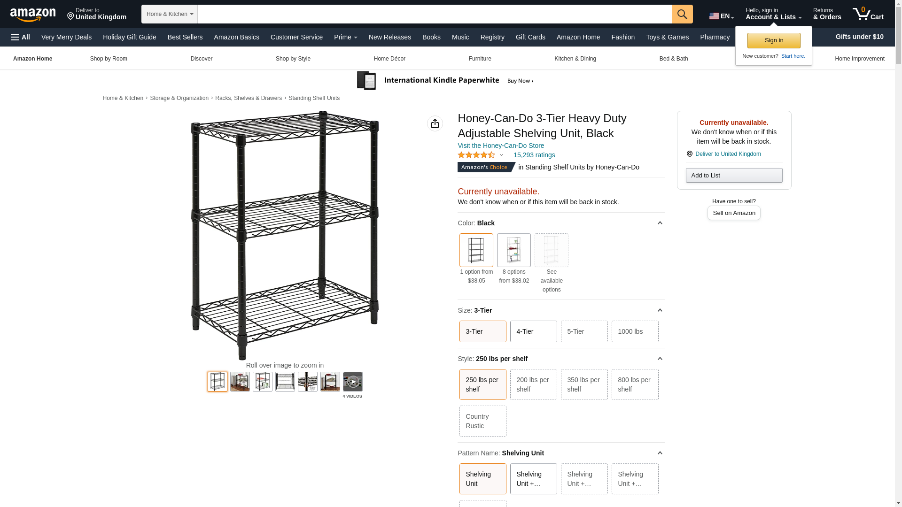Open the shopping cart
The height and width of the screenshot is (507, 902).
pyautogui.click(x=868, y=14)
